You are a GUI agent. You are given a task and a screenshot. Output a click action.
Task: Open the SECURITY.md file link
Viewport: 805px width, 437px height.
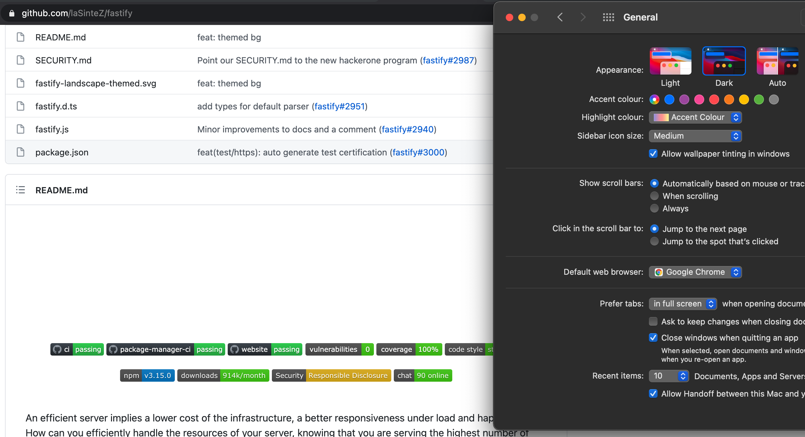coord(63,60)
